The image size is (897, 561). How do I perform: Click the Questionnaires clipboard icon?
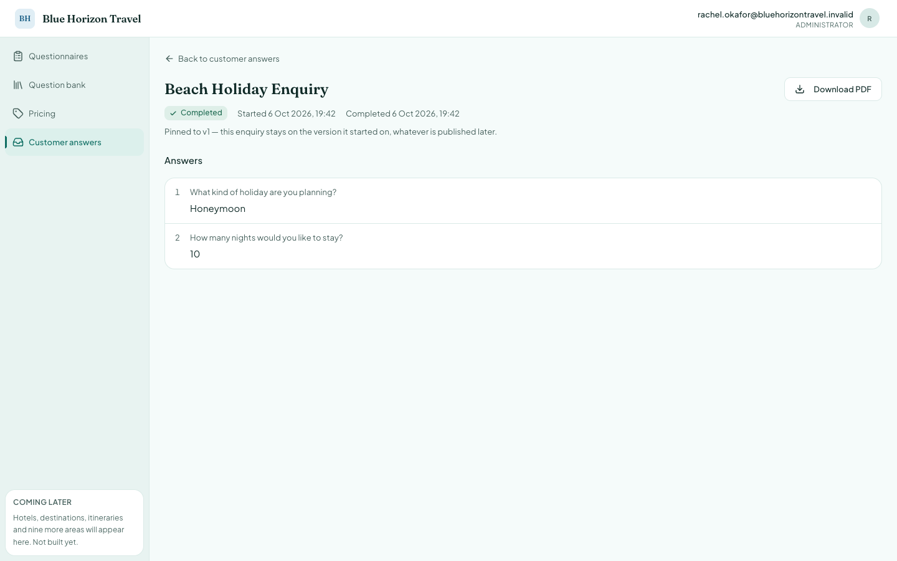pyautogui.click(x=18, y=56)
